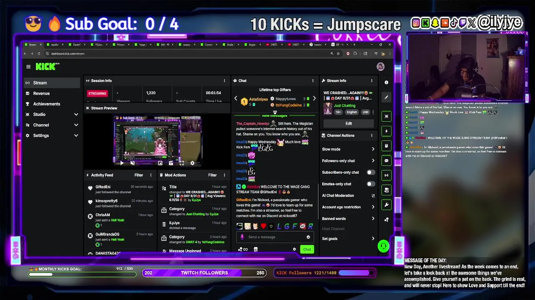Select the lightning bolt activity icon in right toolbar
The image size is (535, 300).
tap(386, 131)
